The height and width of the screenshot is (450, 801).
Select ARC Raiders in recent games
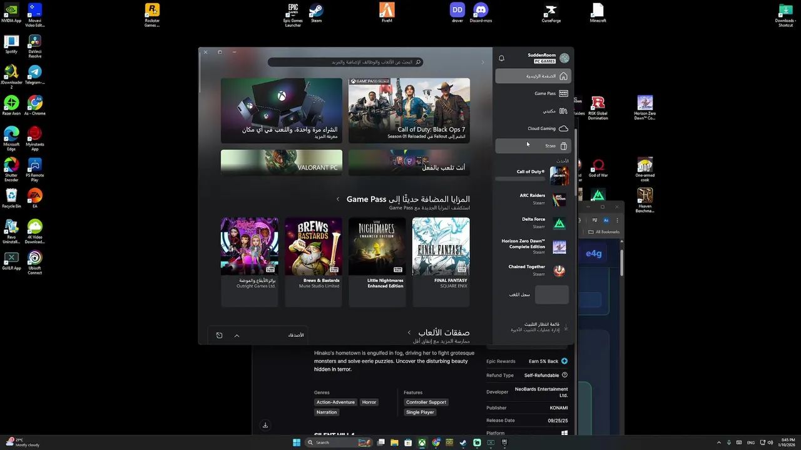533,199
